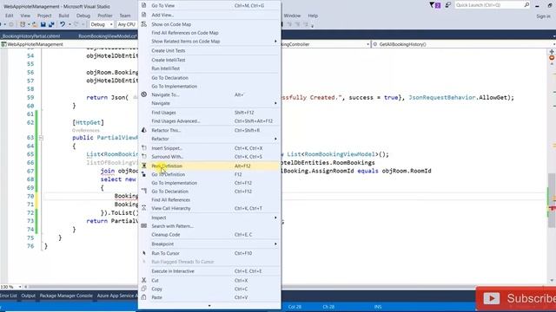556x312 pixels.
Task: Open the Build menu
Action: 63,16
